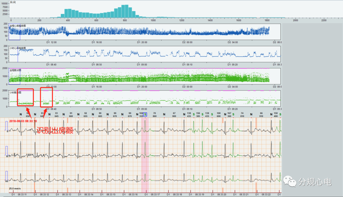Click the III lead label

point(7,156)
